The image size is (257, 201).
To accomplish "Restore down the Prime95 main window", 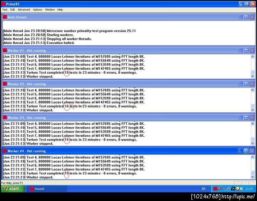I will 247,4.
